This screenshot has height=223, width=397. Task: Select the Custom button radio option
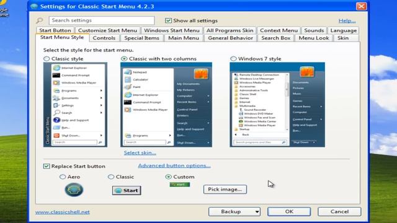pos(168,177)
